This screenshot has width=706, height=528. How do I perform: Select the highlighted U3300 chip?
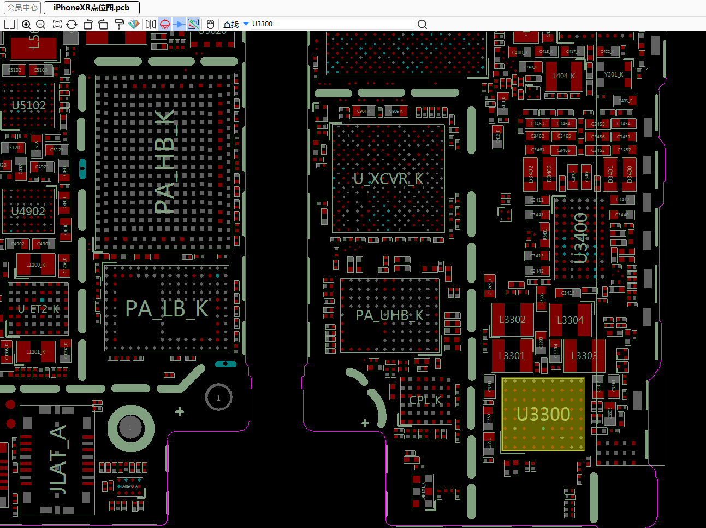543,414
